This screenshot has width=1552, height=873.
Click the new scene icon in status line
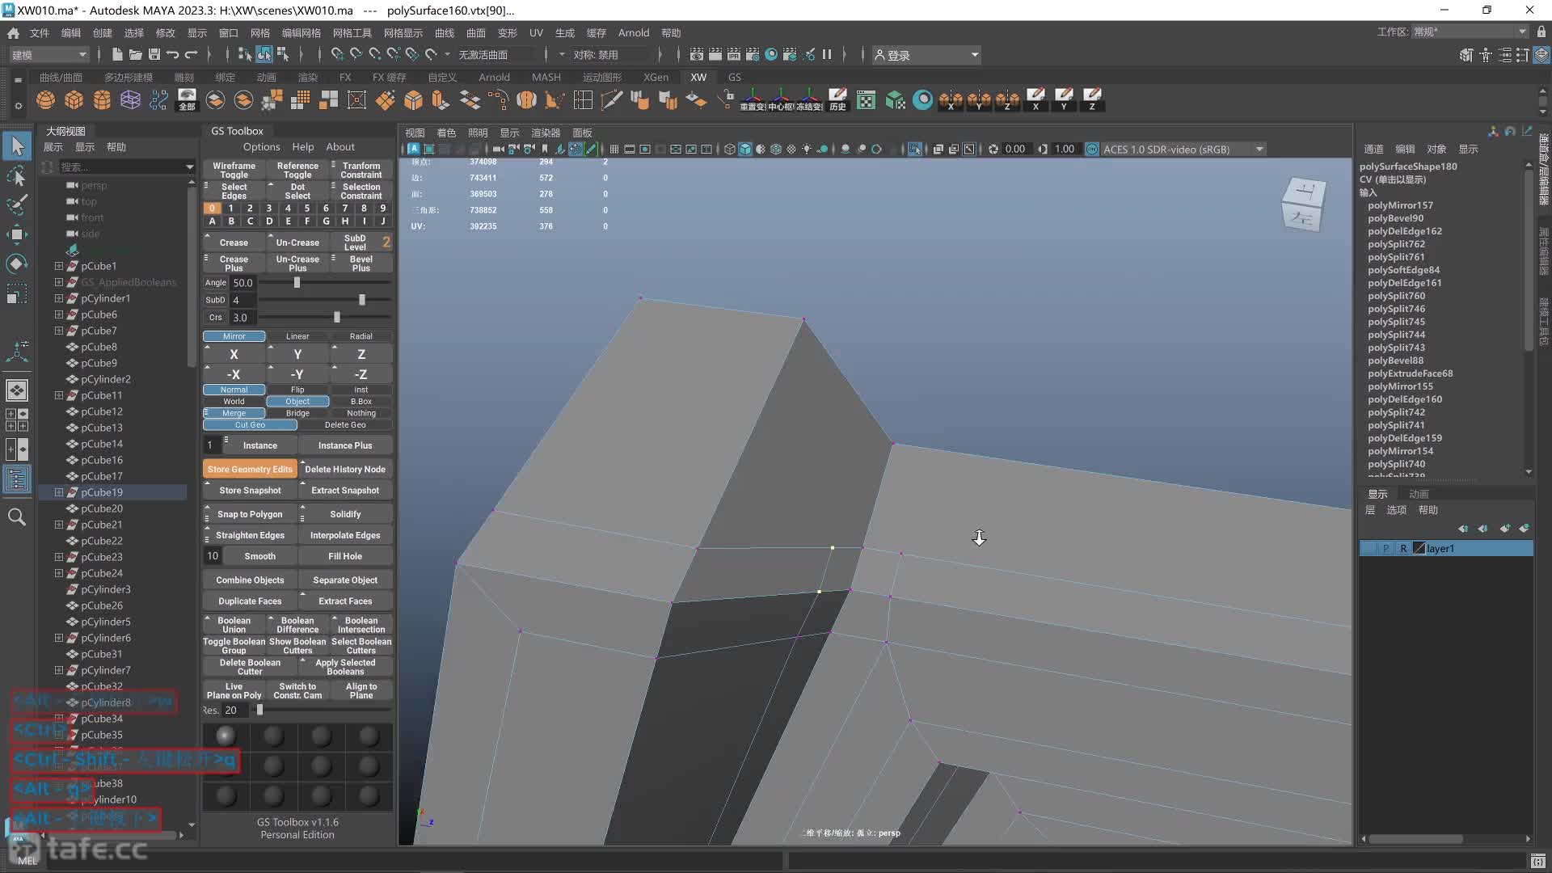tap(117, 54)
